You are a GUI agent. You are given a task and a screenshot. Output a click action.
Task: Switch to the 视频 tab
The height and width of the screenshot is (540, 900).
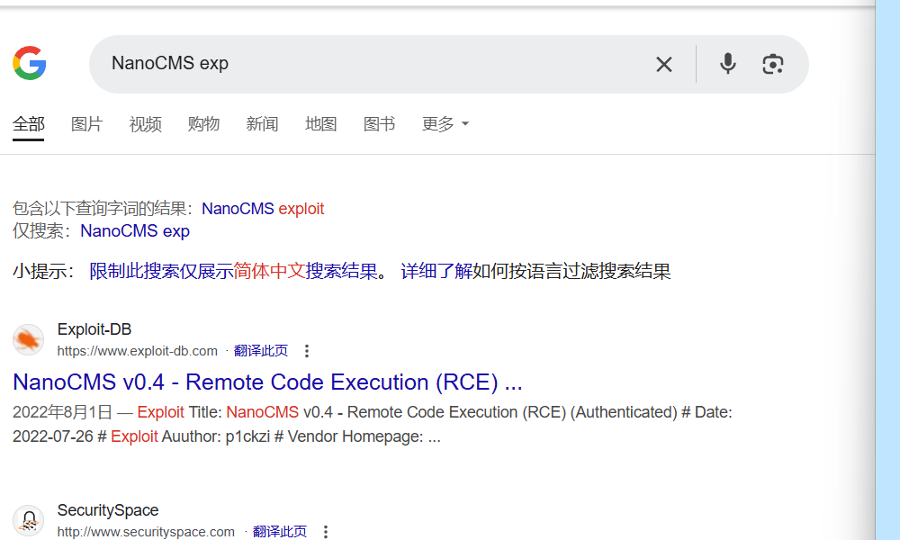145,124
